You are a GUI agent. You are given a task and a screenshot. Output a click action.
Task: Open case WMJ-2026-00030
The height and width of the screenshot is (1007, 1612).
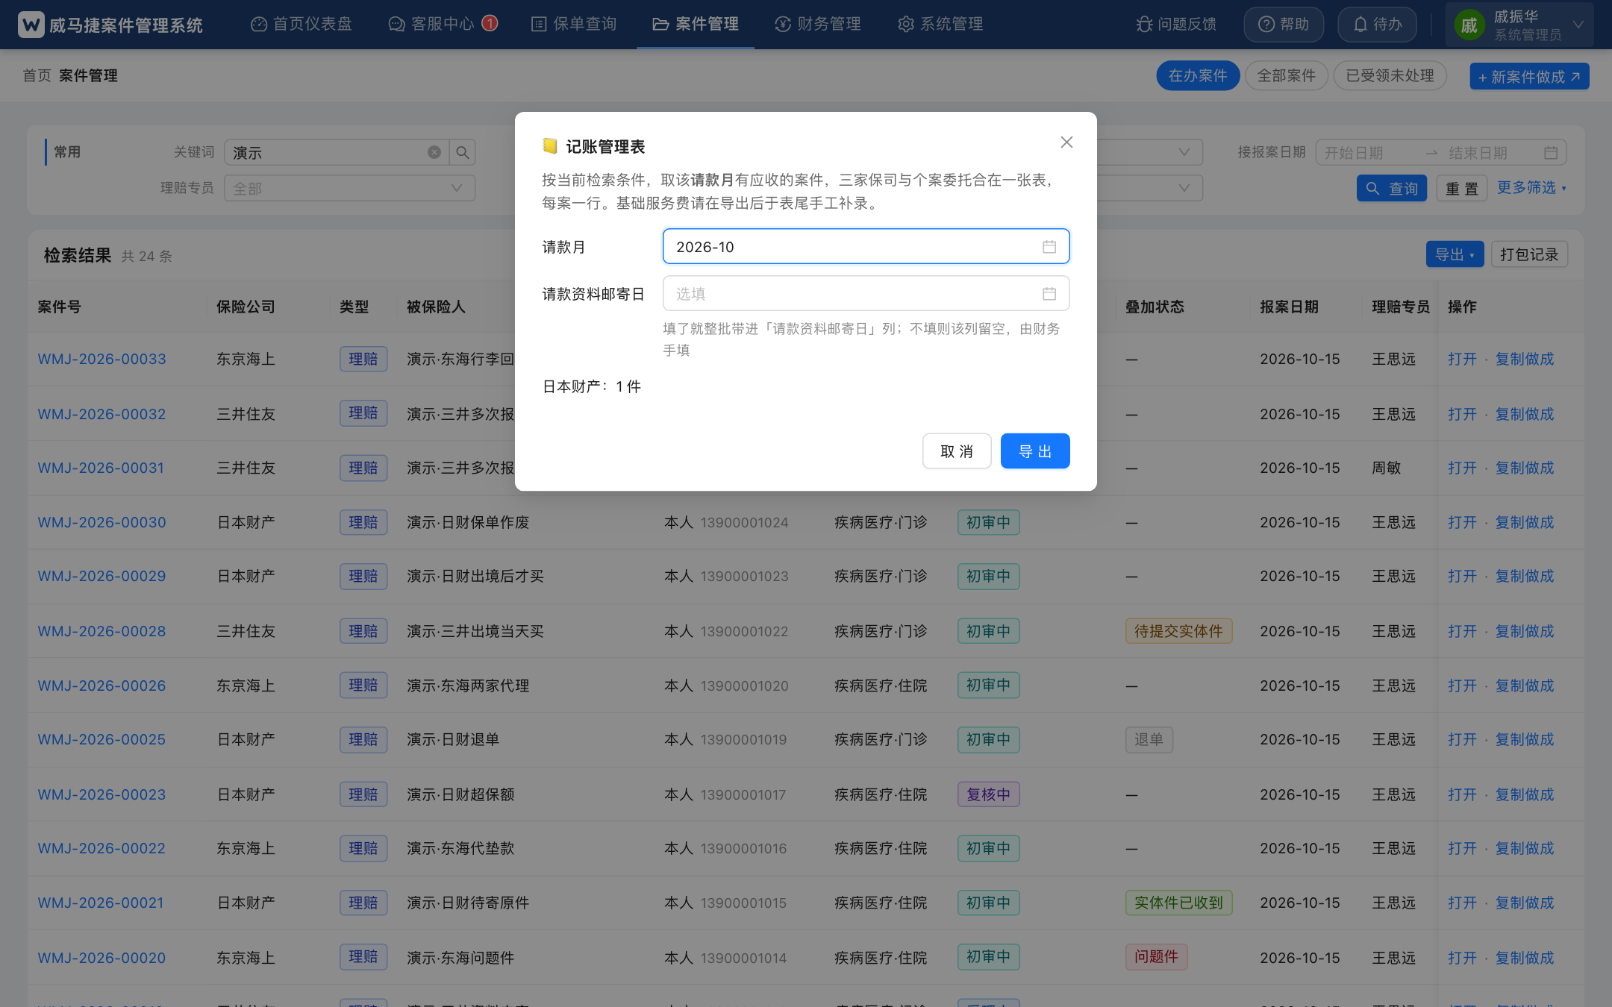[102, 523]
